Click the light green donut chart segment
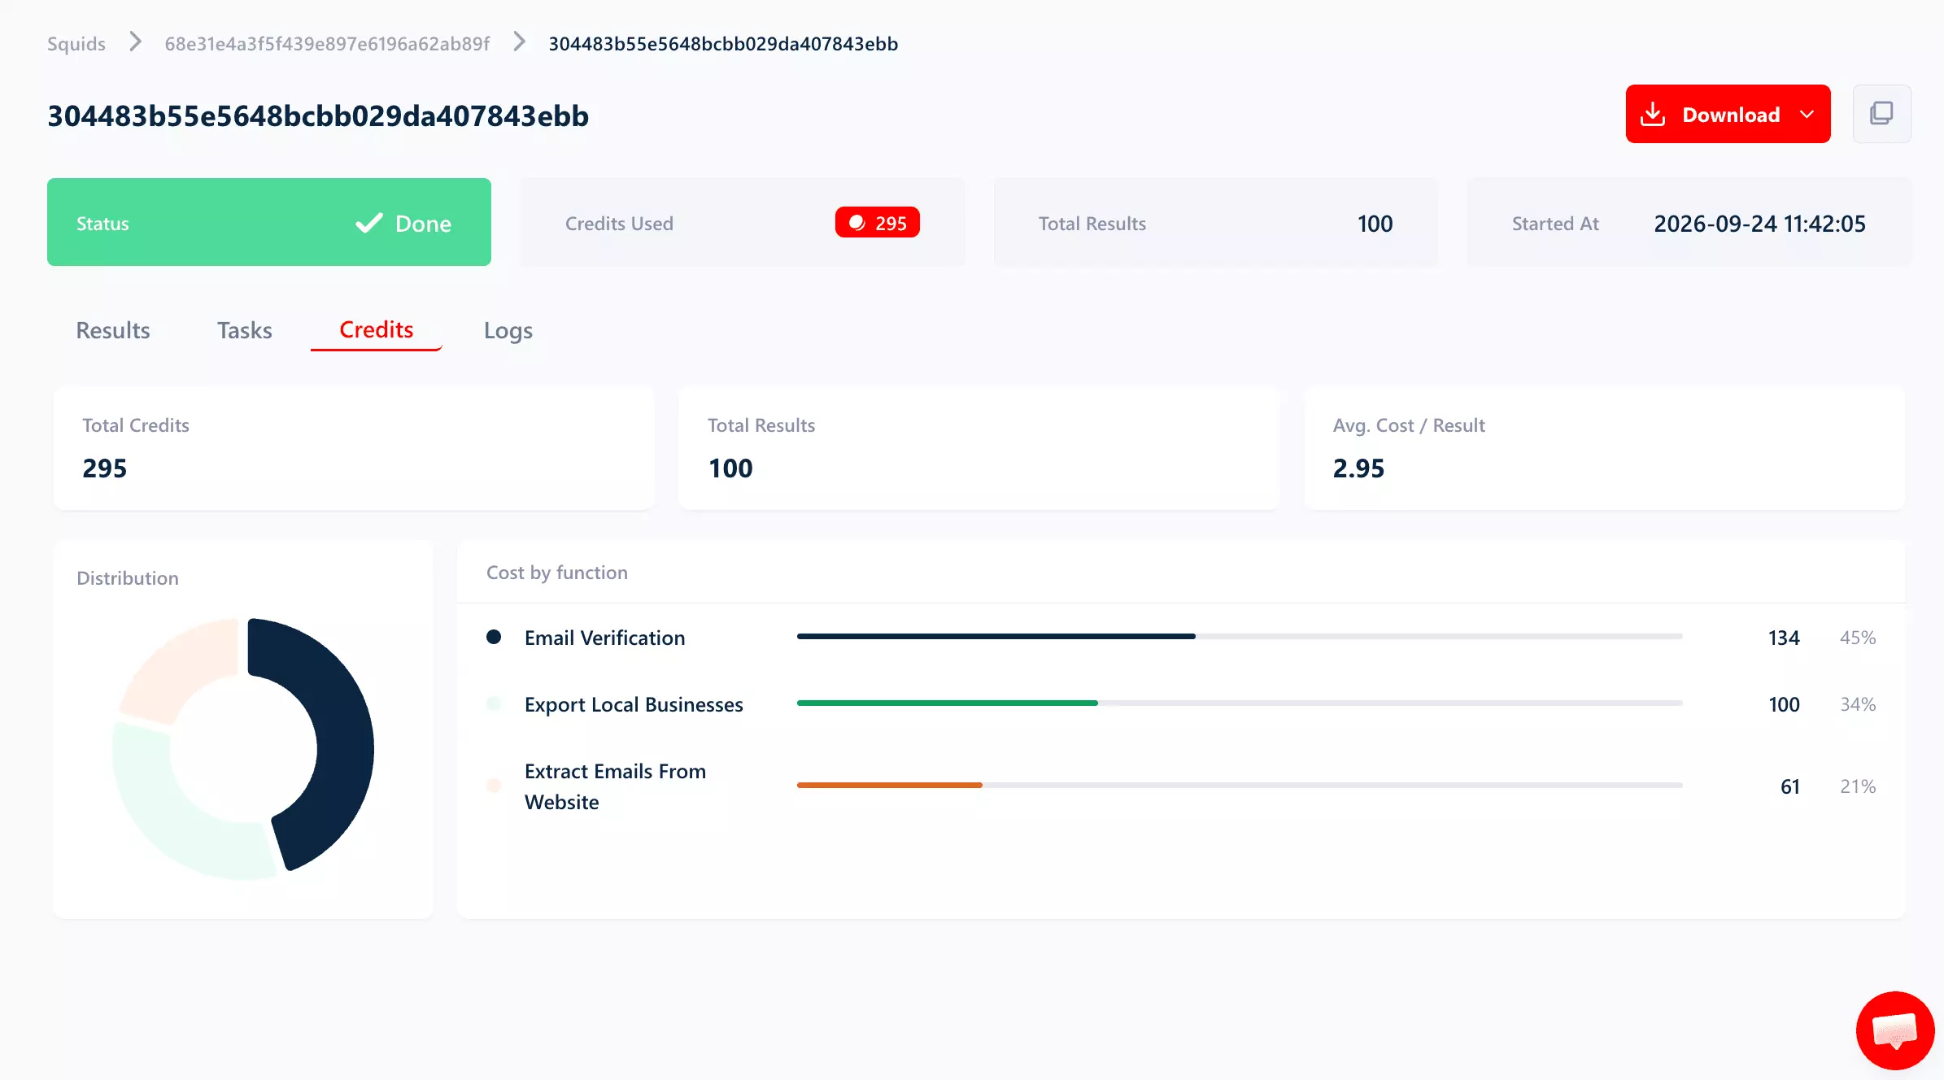 [x=167, y=821]
